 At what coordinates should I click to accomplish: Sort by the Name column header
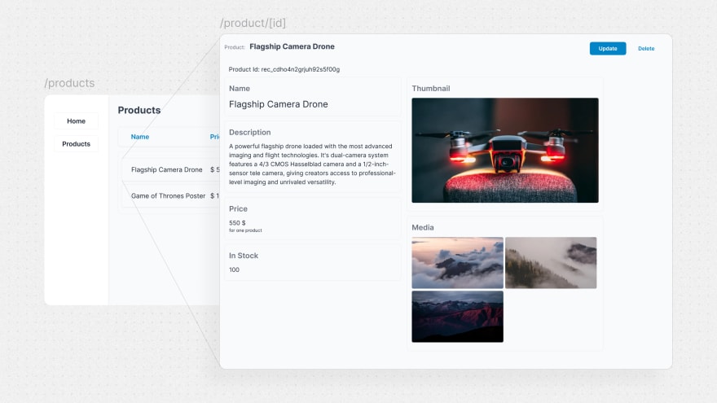140,137
